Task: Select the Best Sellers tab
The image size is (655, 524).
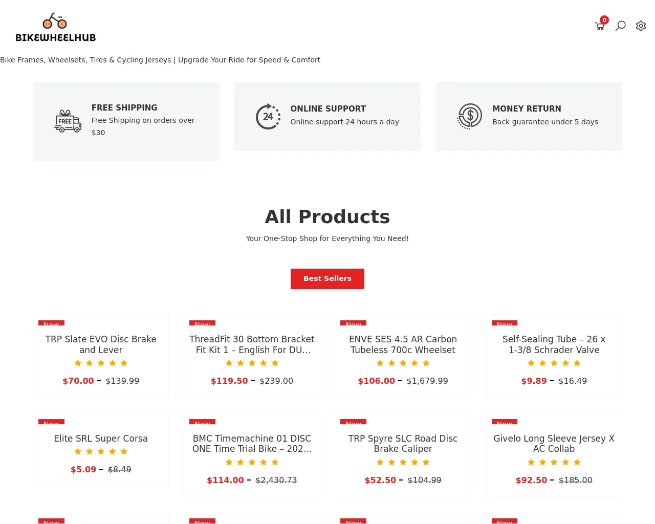Action: coord(327,279)
